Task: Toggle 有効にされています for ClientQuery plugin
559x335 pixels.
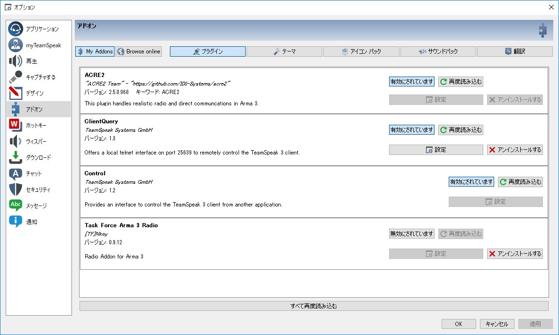Action: coord(412,130)
